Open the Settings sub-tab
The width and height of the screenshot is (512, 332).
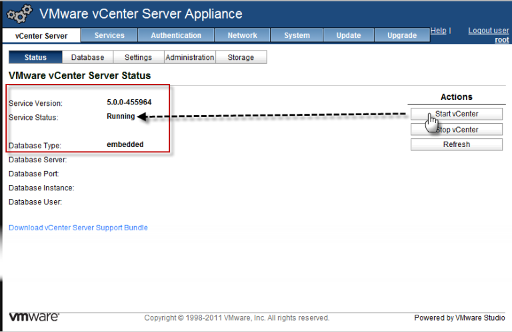[x=138, y=57]
